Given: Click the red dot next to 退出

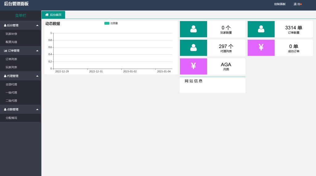Looking at the screenshot, I should point(301,4).
